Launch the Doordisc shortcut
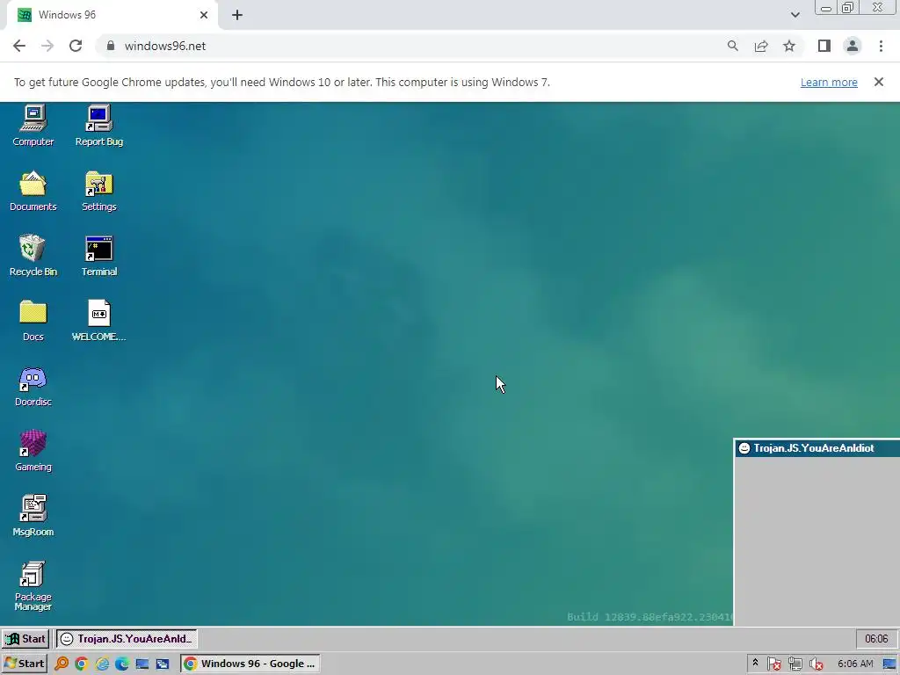 (33, 386)
